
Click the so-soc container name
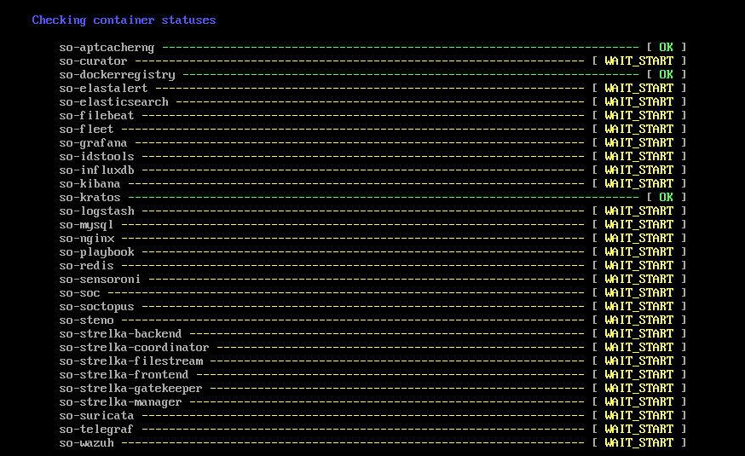click(80, 293)
